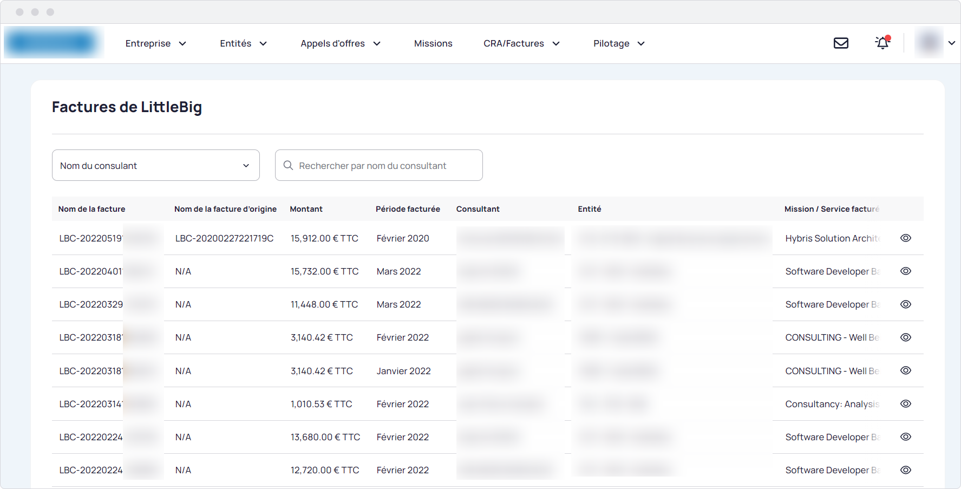Image resolution: width=961 pixels, height=489 pixels.
Task: Open the Nom du consulant dropdown
Action: [x=156, y=165]
